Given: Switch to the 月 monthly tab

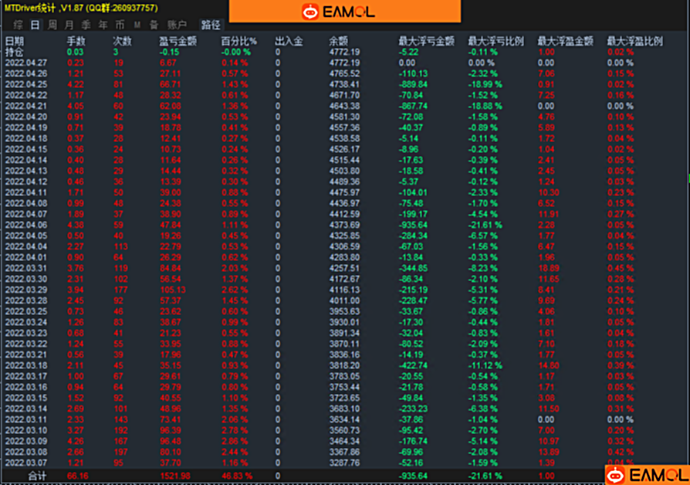Looking at the screenshot, I should point(69,25).
